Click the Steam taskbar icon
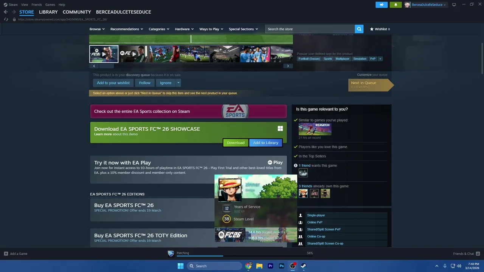Image resolution: width=484 pixels, height=272 pixels. click(x=303, y=266)
